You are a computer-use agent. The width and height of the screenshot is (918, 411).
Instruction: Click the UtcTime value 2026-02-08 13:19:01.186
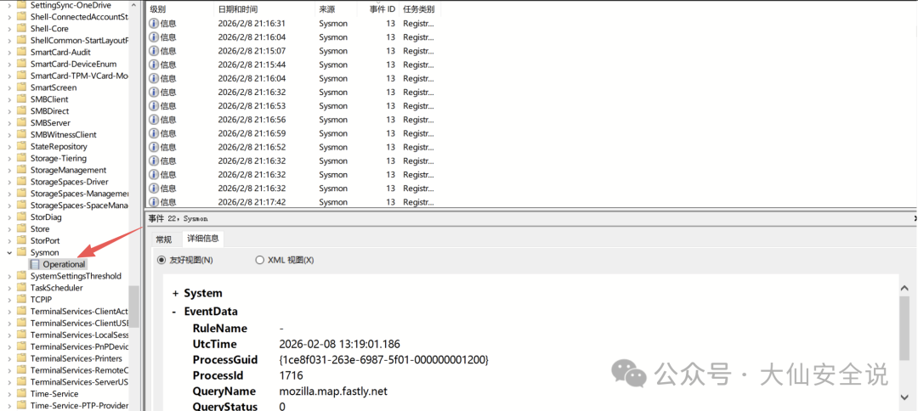point(339,344)
